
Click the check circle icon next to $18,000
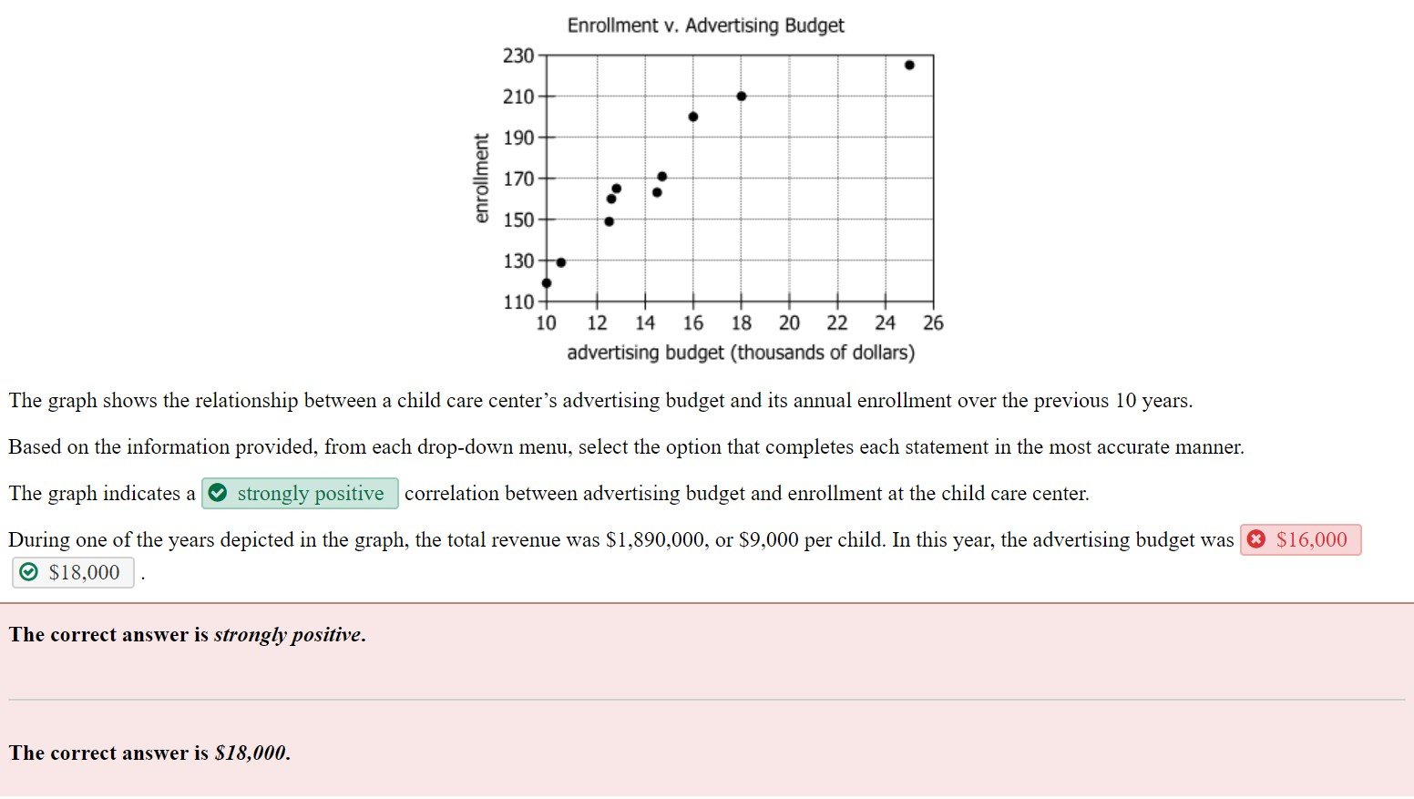coord(28,572)
